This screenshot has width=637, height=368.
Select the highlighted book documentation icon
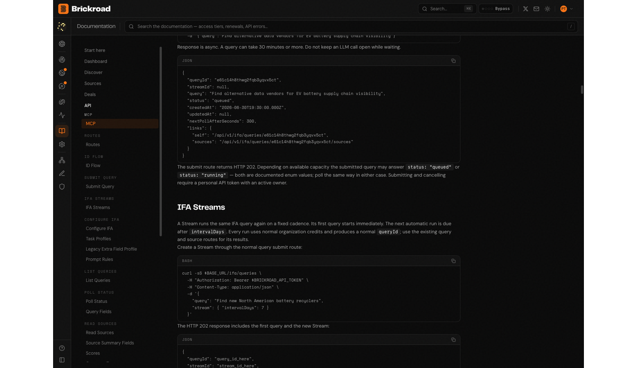pos(62,131)
